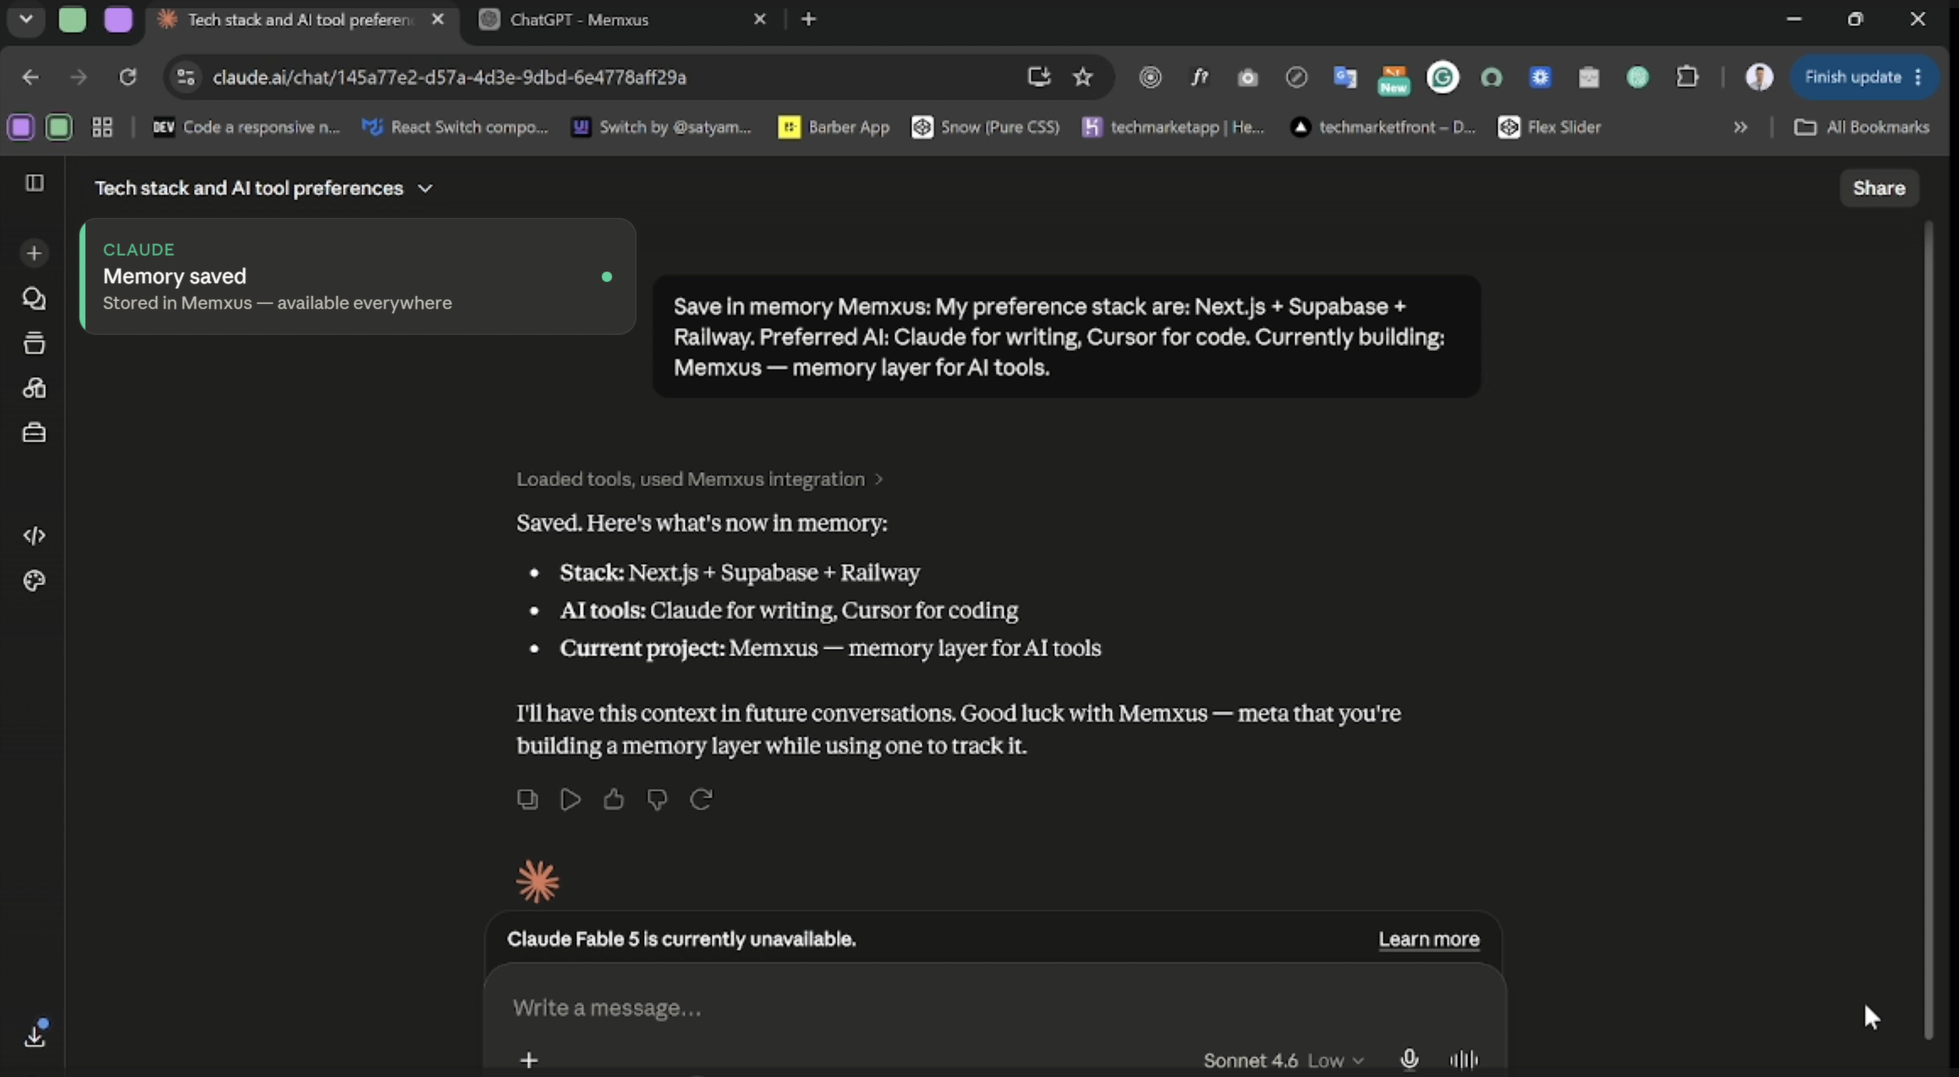This screenshot has width=1959, height=1077.
Task: Give thumbs up to the response
Action: 614,799
